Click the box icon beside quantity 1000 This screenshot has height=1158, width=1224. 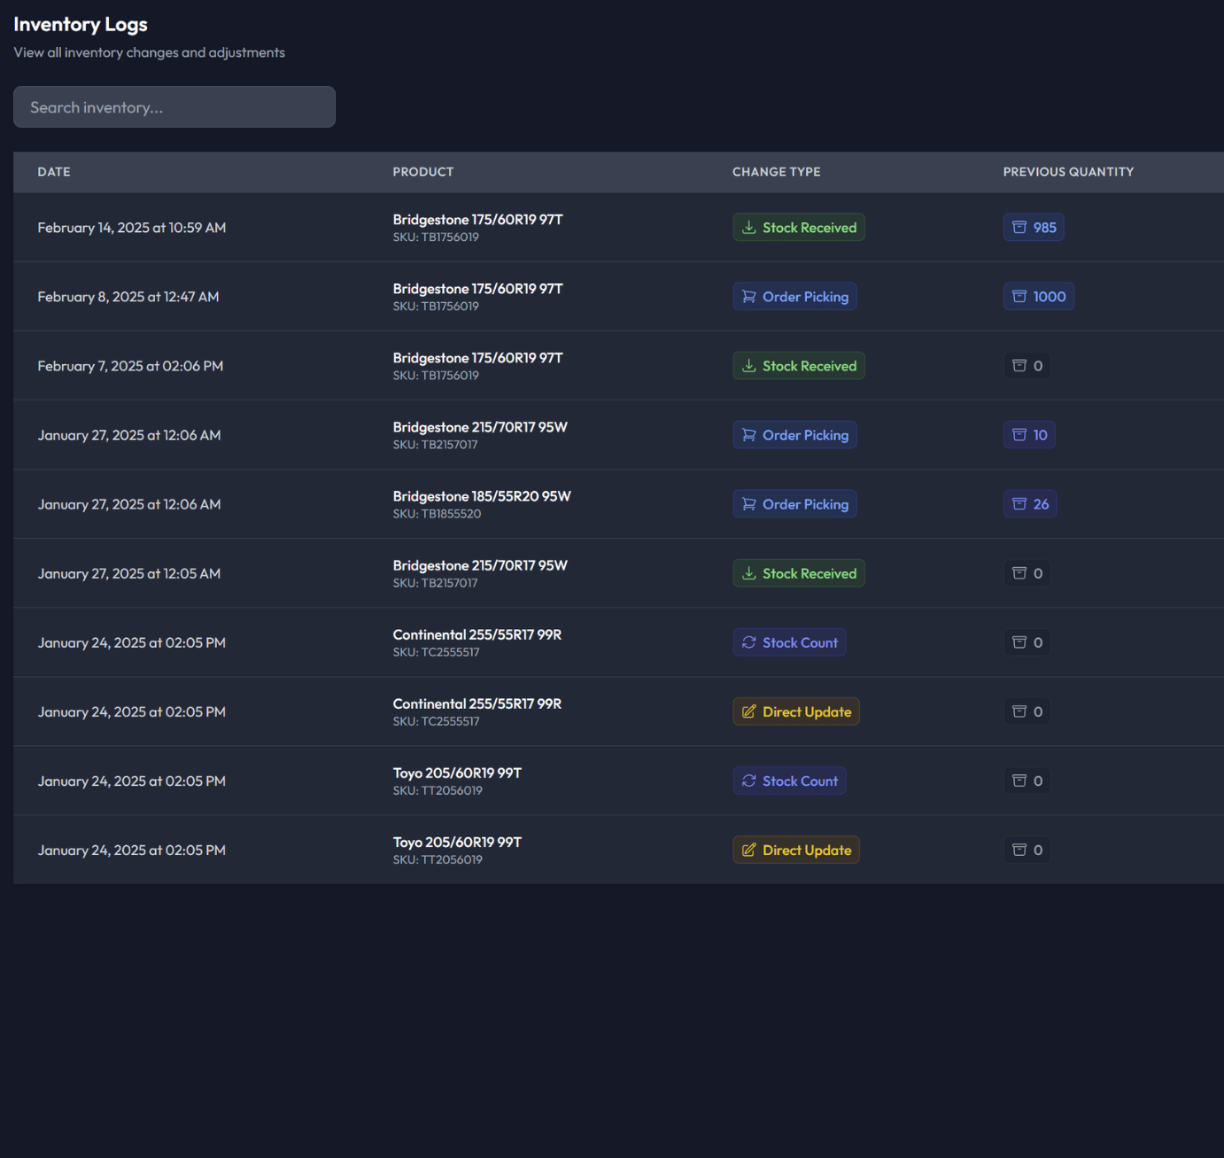[x=1019, y=297]
